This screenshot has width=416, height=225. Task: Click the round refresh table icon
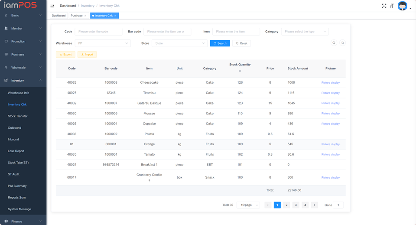click(x=342, y=43)
